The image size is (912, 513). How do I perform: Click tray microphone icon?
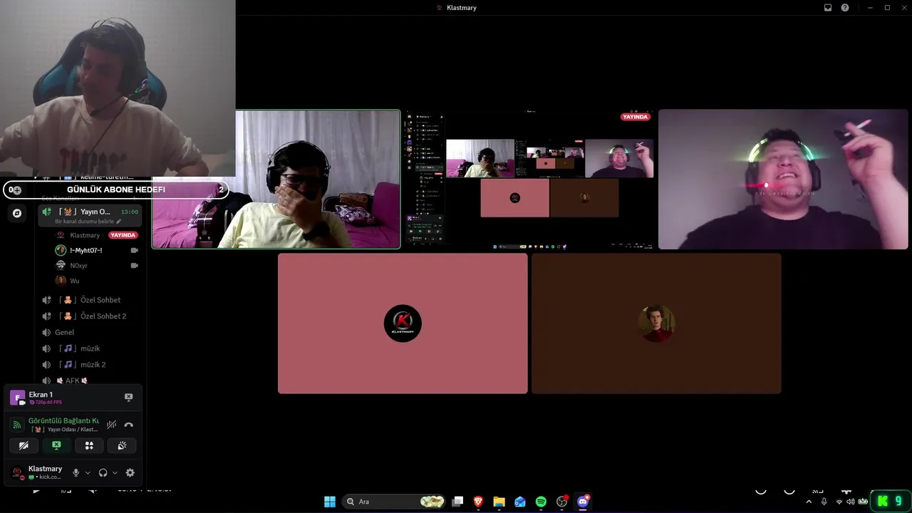(x=824, y=502)
